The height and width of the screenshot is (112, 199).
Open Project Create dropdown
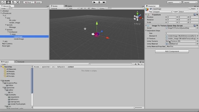coord(4,64)
